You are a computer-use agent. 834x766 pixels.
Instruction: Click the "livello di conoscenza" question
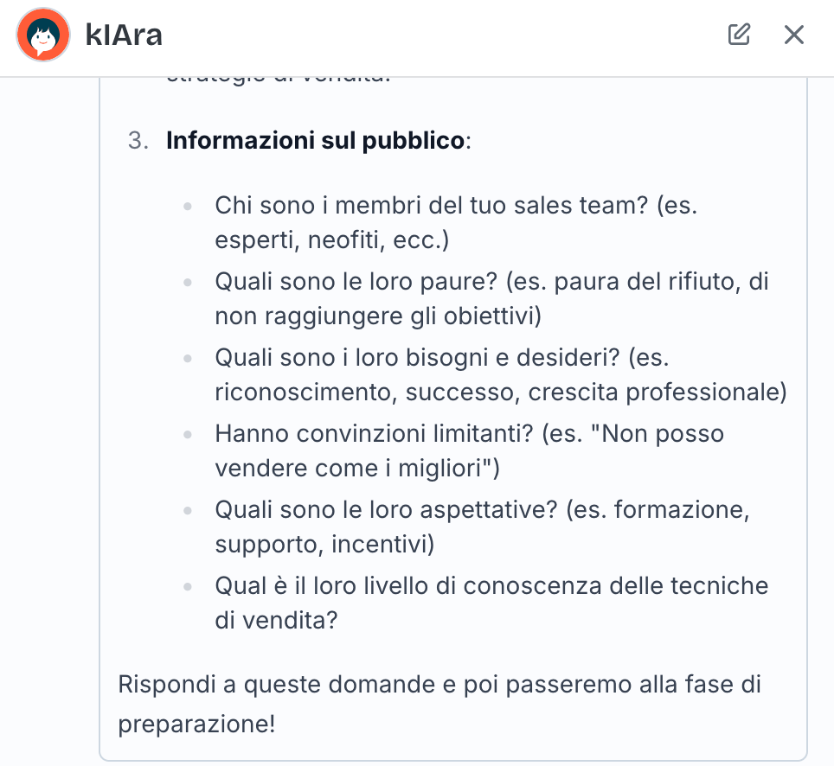pos(491,585)
